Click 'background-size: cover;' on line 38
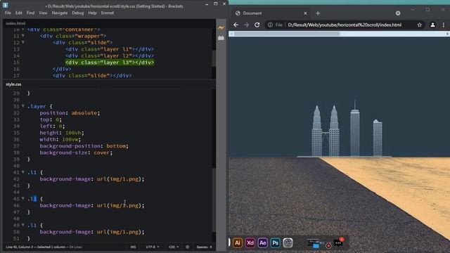This screenshot has width=450, height=253. tap(76, 153)
